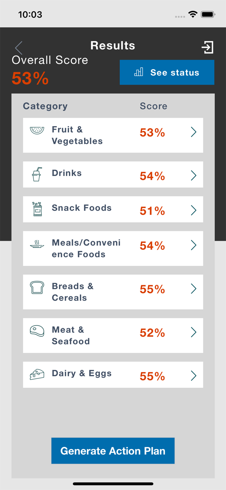Select the Meat & Seafood category label
The width and height of the screenshot is (226, 490).
[71, 335]
